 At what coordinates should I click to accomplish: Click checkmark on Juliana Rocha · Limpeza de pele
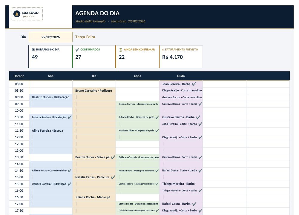[157, 117]
